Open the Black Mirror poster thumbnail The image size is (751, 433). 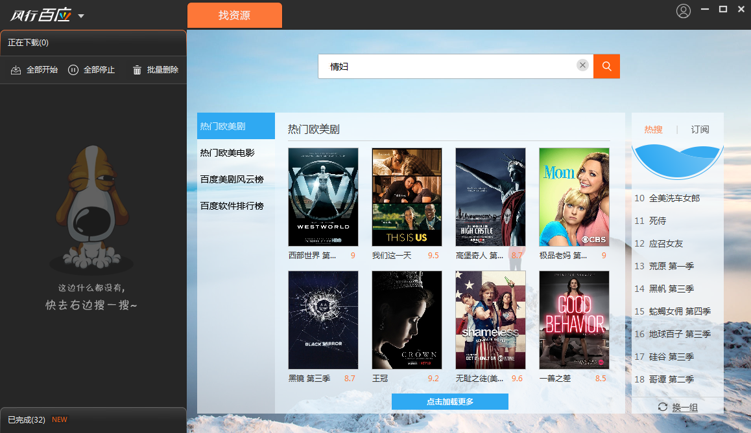coord(324,320)
